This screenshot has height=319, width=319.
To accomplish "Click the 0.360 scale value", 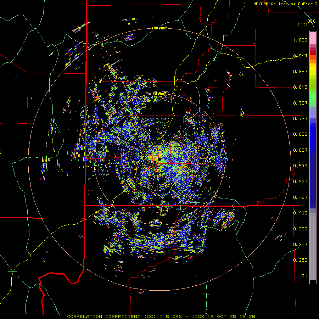I will click(x=300, y=229).
